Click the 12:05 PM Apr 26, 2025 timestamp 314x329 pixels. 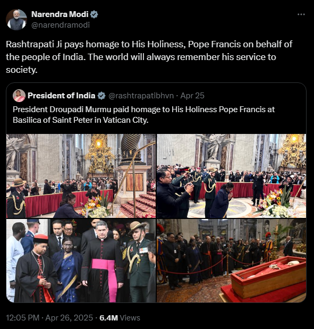49,318
